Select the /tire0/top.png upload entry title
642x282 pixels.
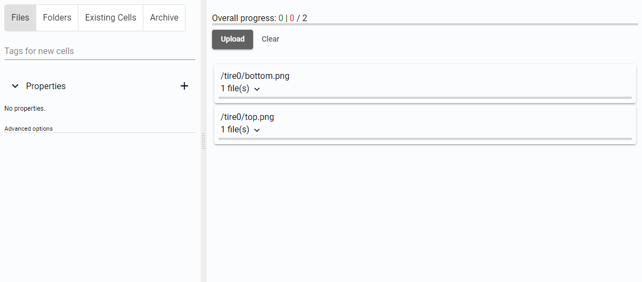click(248, 117)
